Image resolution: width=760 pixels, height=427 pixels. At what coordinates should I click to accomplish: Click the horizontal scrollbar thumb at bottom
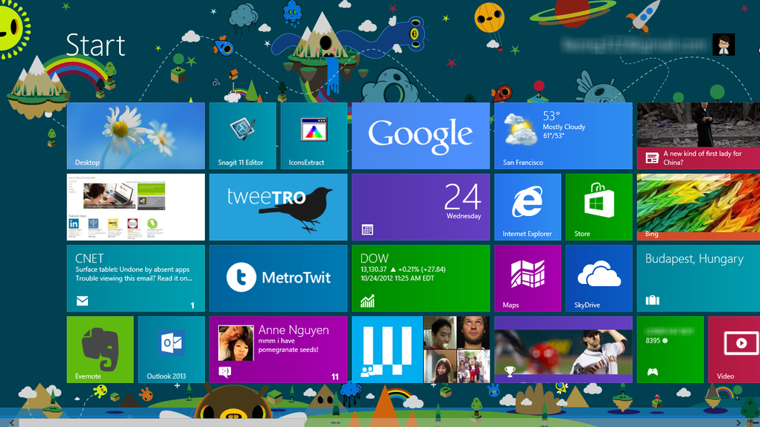click(163, 423)
